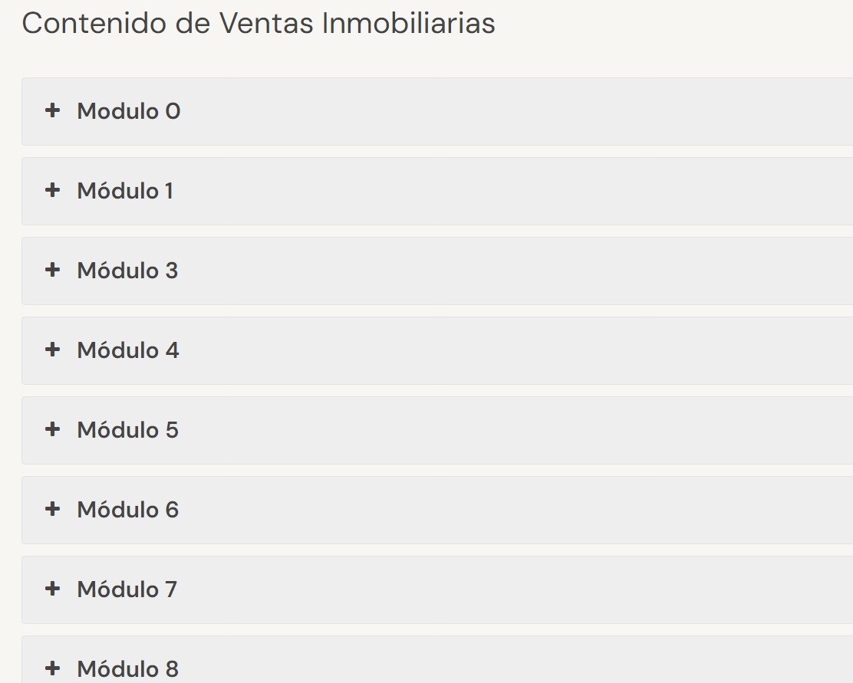Screen dimensions: 853x683
Task: Click the blank area of Módulo 6 accordion bar
Action: click(499, 510)
